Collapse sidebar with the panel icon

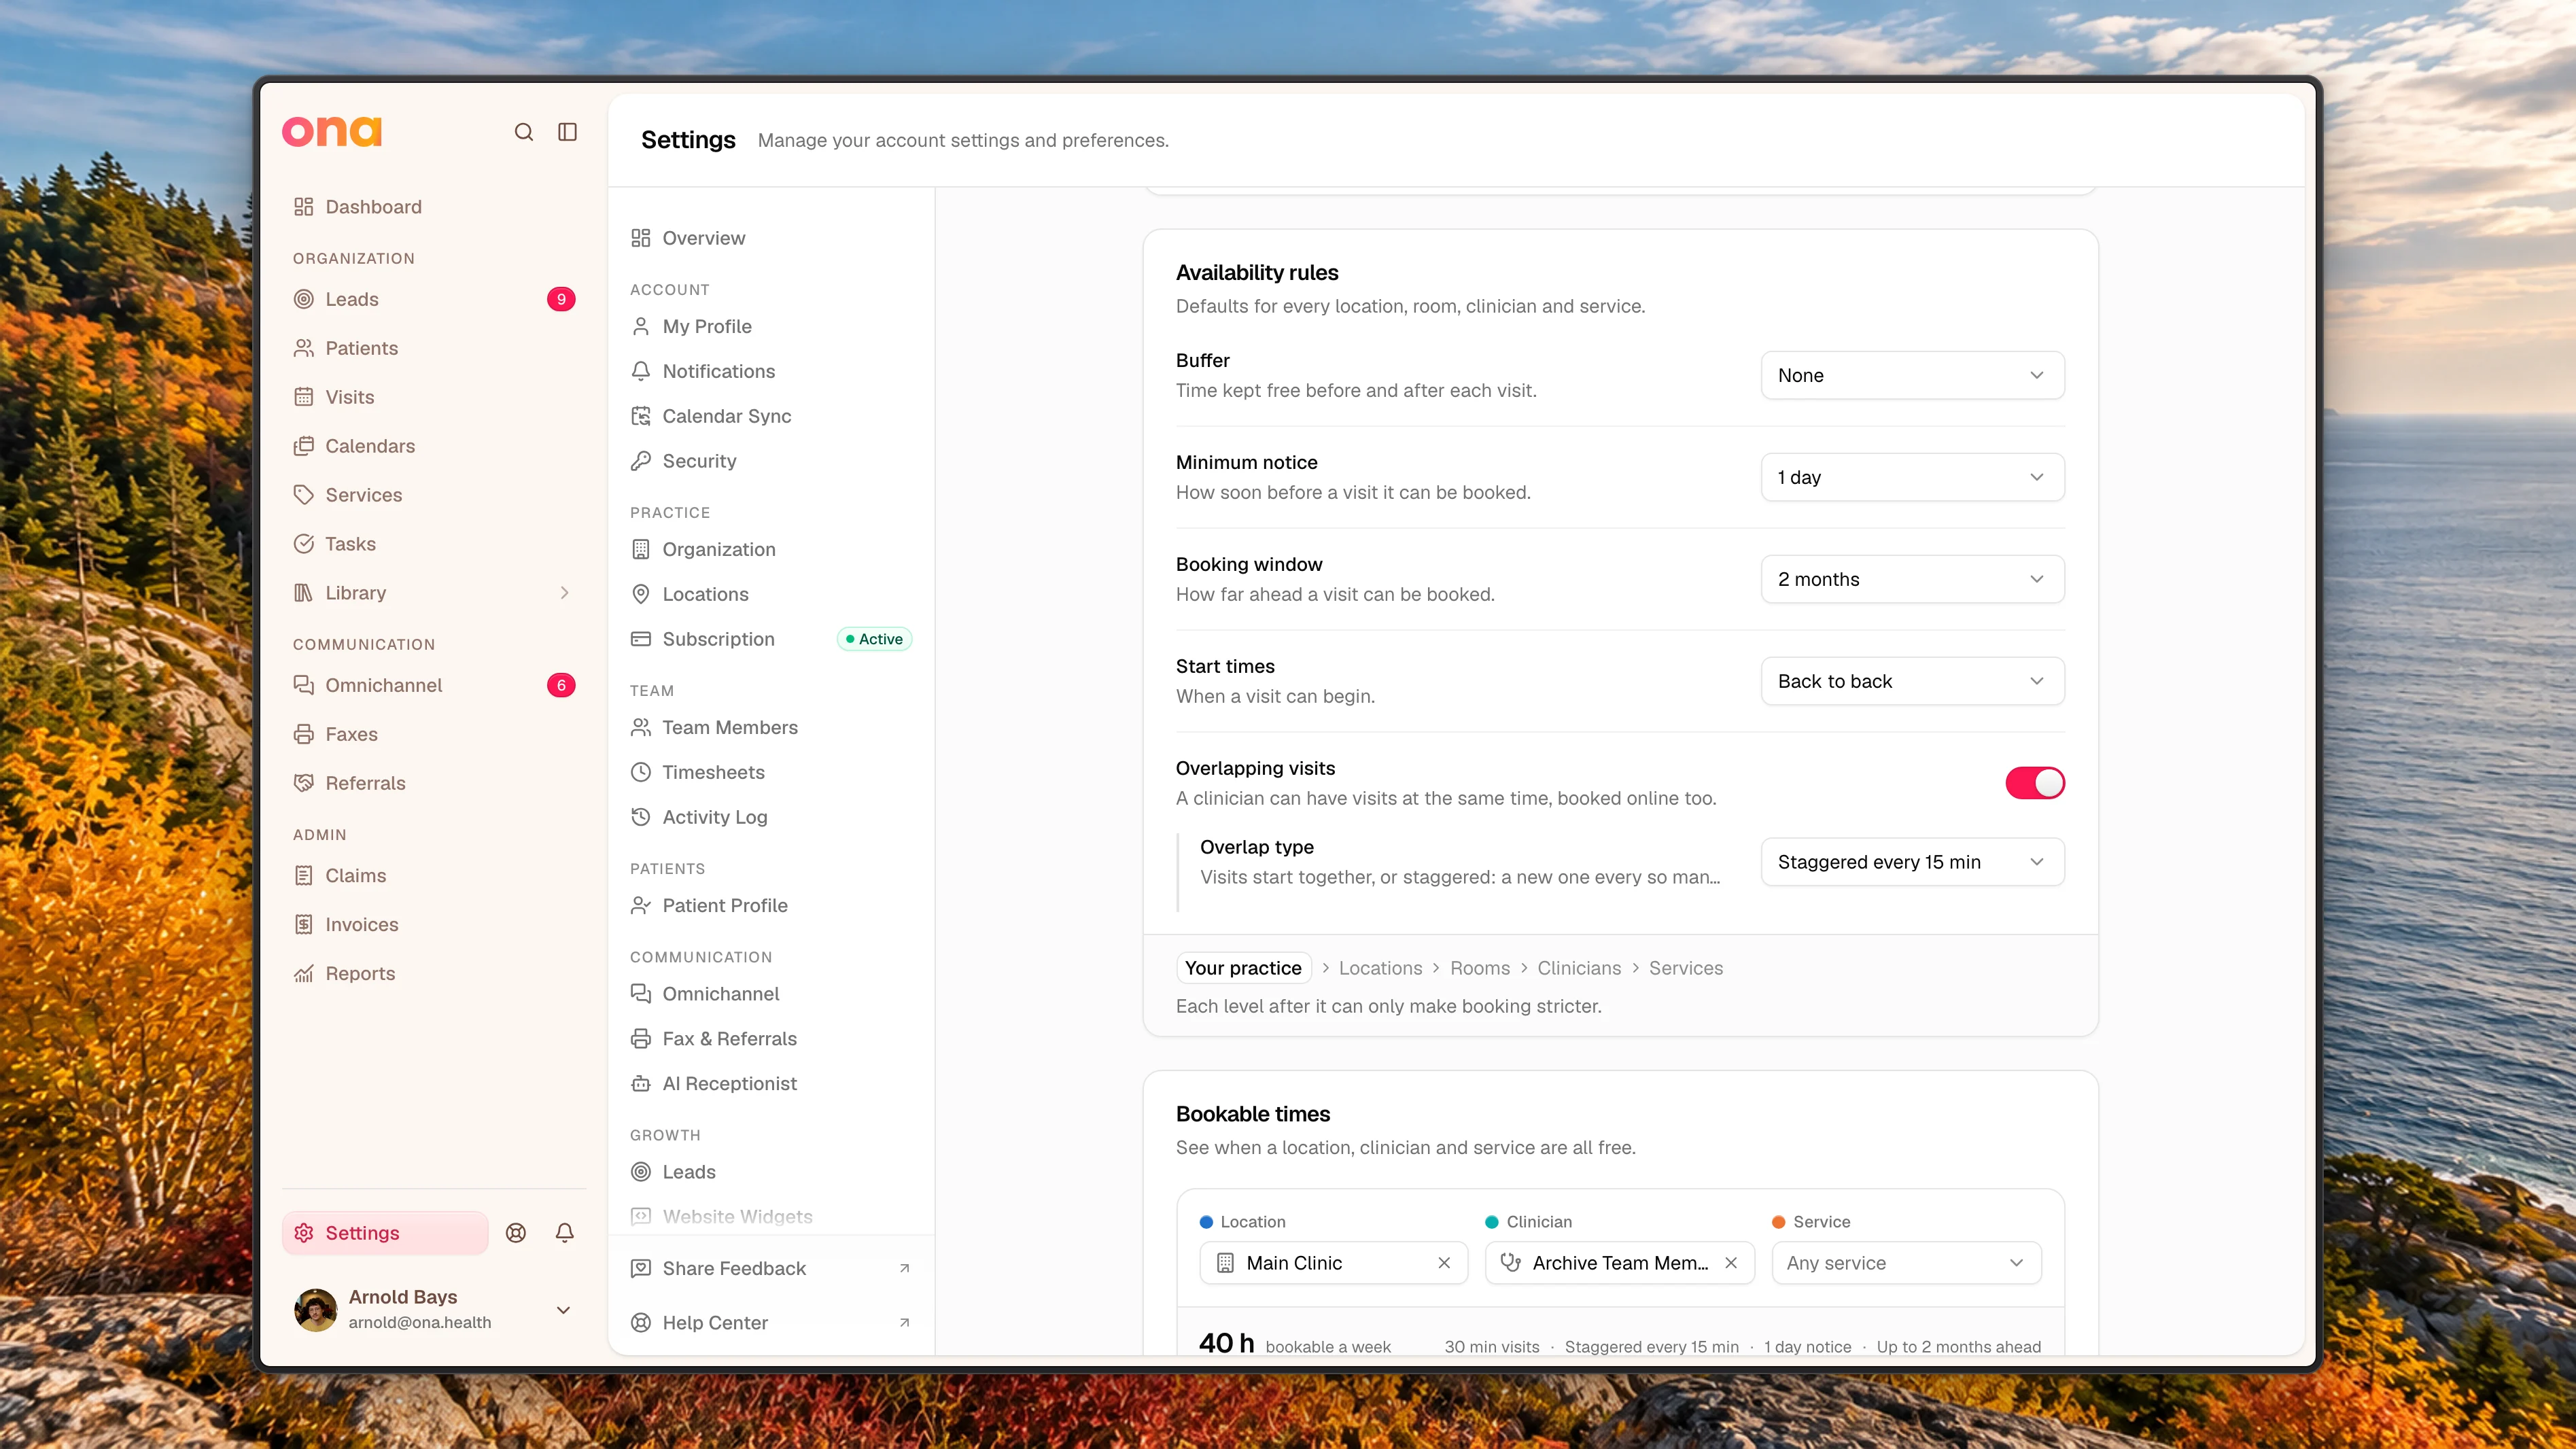pos(567,132)
